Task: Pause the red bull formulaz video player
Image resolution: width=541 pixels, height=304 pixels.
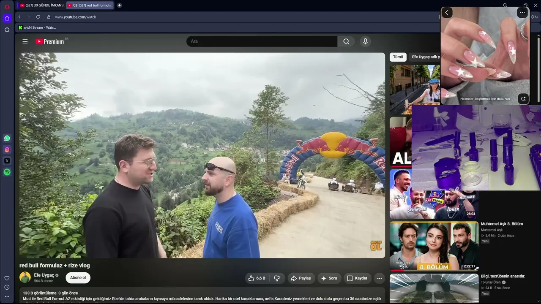Action: [202, 155]
